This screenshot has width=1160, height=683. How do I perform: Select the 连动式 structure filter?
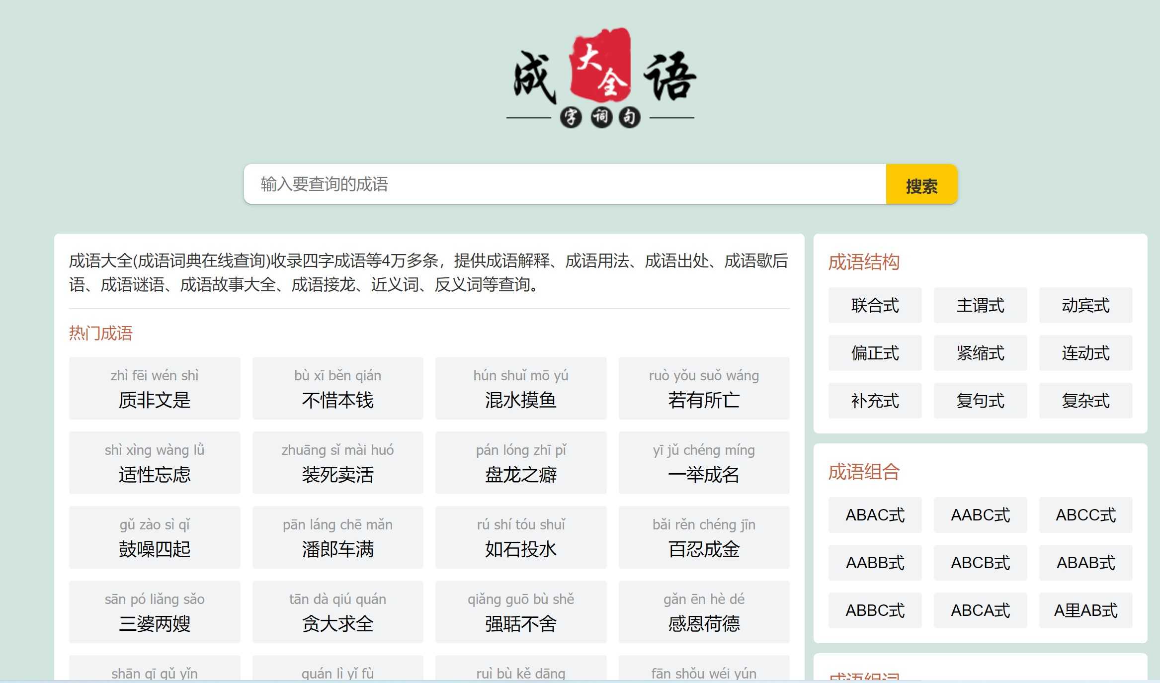point(1085,353)
